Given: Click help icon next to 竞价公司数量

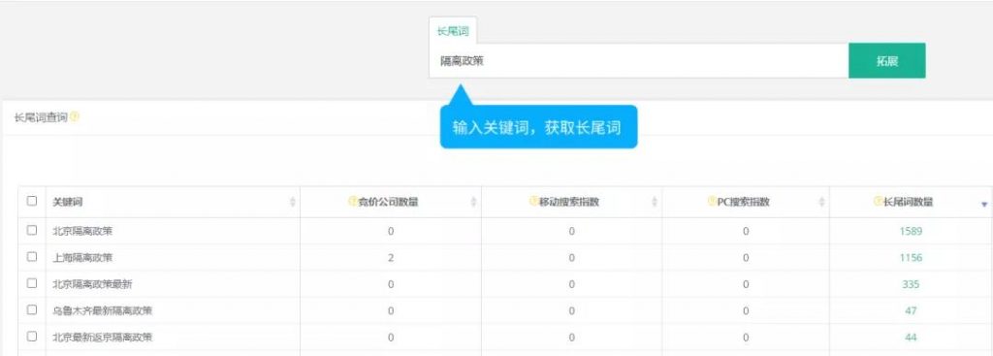Looking at the screenshot, I should coord(353,202).
